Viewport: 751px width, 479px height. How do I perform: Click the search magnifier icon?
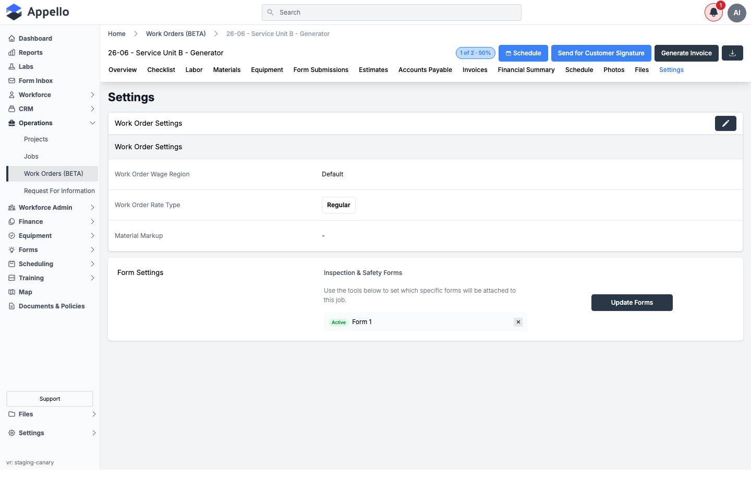[x=270, y=13]
